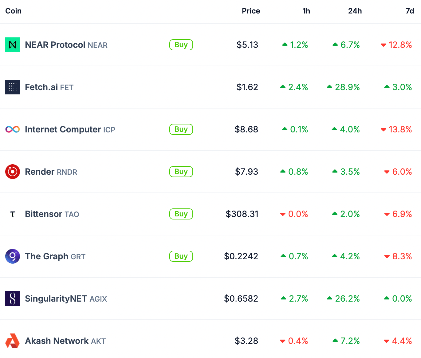Click the Buy button for The Graph

[181, 256]
